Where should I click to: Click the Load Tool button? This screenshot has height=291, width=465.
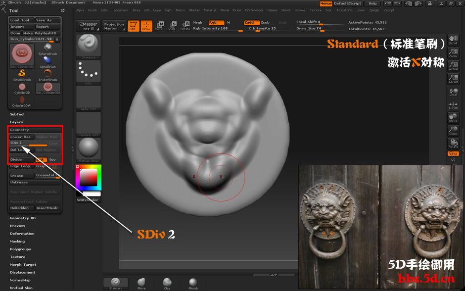click(x=22, y=20)
